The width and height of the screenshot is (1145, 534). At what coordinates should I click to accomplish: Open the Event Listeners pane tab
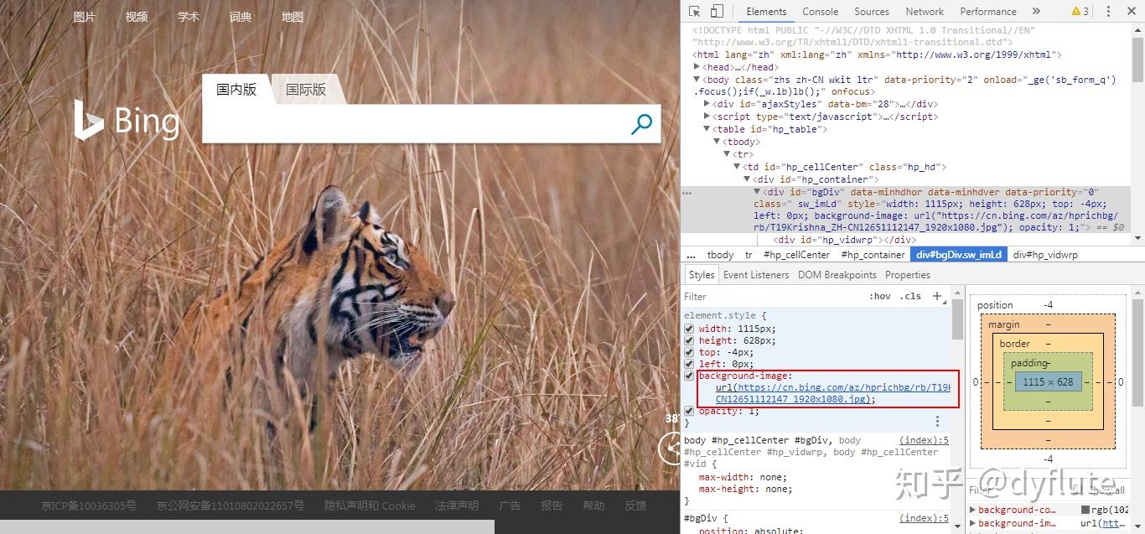coord(756,275)
